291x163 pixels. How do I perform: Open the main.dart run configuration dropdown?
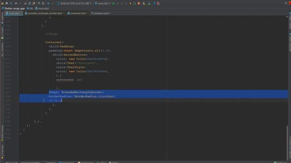[103, 3]
